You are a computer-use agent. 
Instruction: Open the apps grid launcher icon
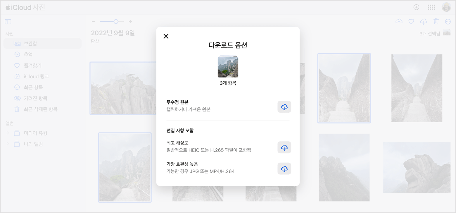coord(431,7)
